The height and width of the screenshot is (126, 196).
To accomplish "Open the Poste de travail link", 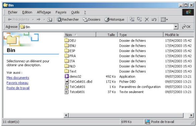I will coord(18,88).
